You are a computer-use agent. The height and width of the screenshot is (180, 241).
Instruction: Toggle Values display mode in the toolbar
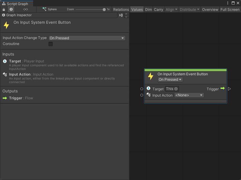point(137,9)
